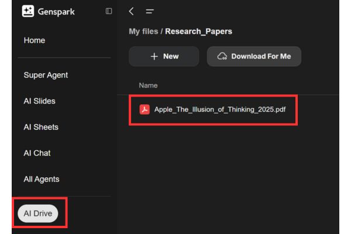Image resolution: width=351 pixels, height=234 pixels.
Task: Sort files by the Name column header
Action: click(148, 85)
